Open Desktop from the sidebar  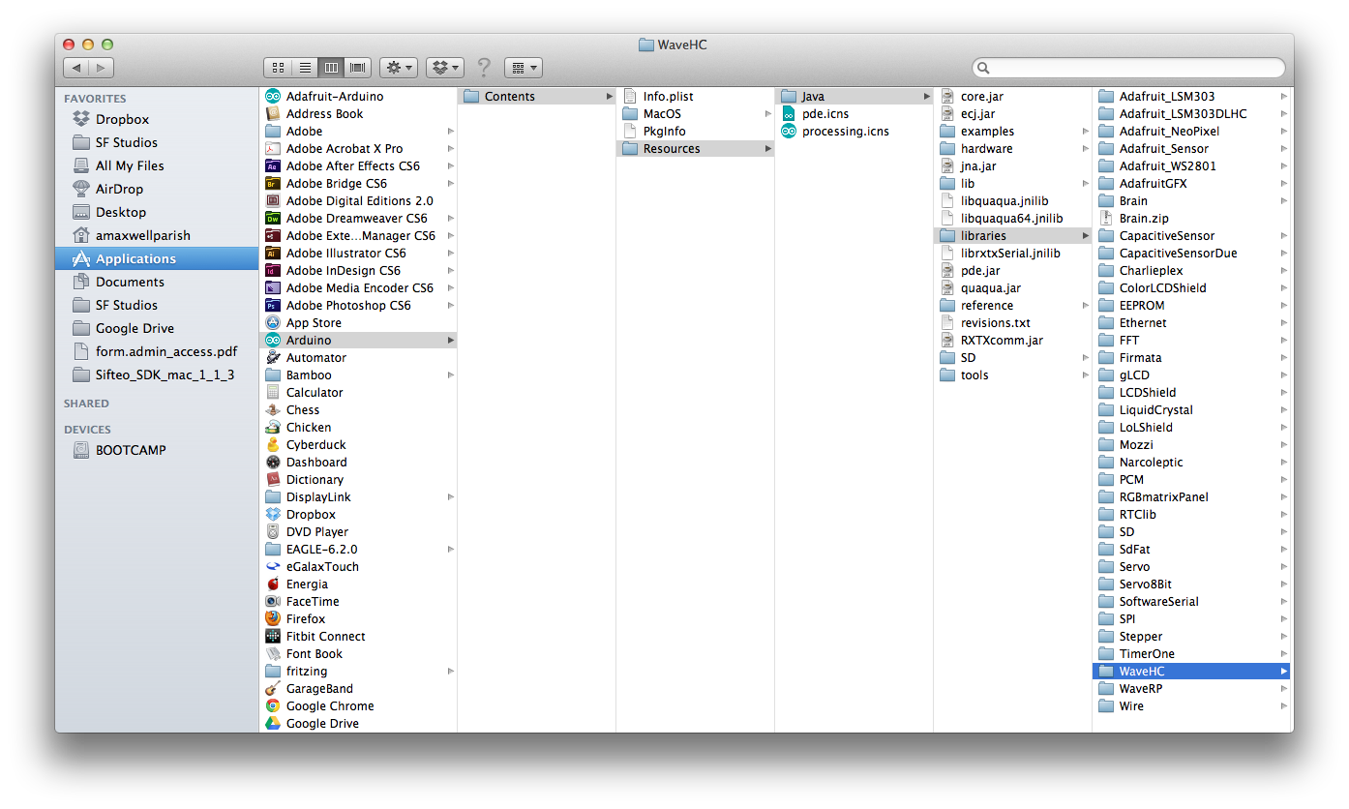(157, 212)
